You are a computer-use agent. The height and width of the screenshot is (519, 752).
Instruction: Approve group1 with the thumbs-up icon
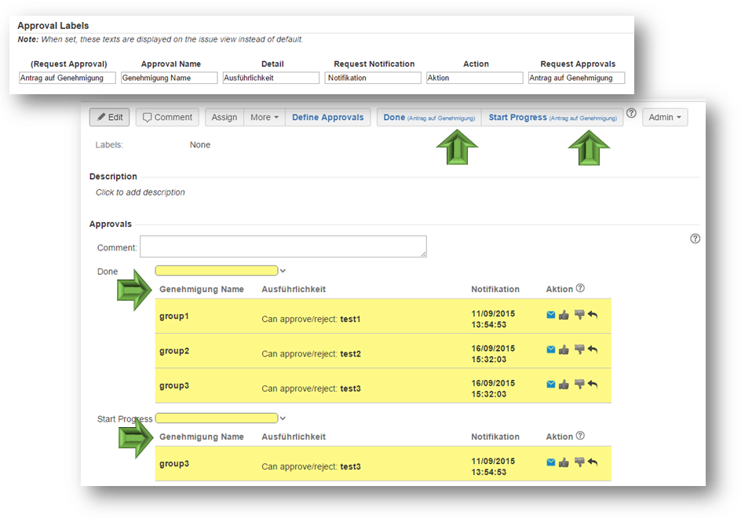coord(564,315)
